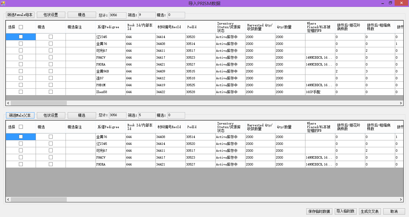Click the female table's 系谱Pedigree column header
The image size is (409, 217).
click(110, 27)
